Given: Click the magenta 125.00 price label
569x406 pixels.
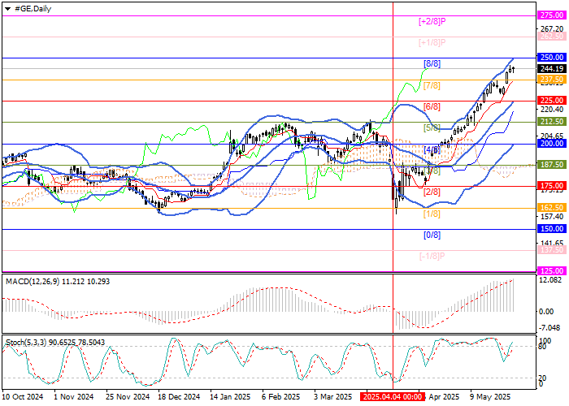Looking at the screenshot, I should click(551, 271).
